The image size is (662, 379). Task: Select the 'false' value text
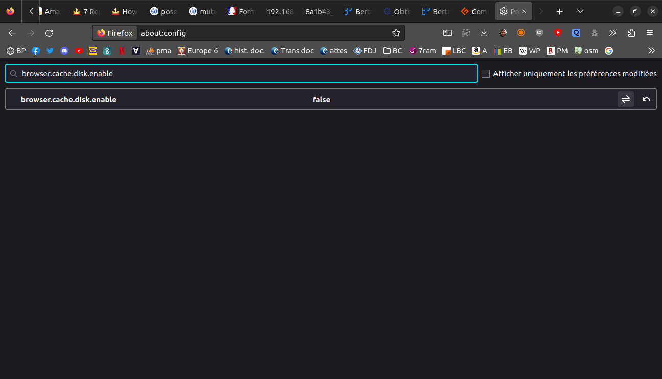tap(322, 100)
